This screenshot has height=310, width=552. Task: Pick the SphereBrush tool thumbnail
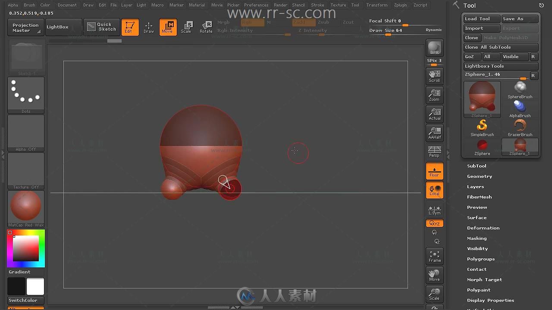520,90
